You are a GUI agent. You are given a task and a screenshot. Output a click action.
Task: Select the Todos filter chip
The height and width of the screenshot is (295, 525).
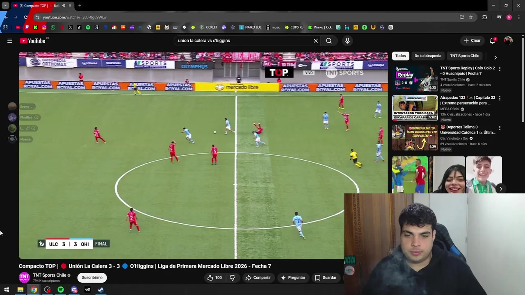[401, 56]
